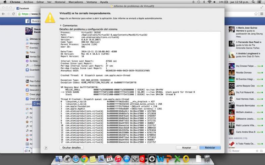265x165 pixels.
Task: Click the Facebook search field
Action: [x=35, y=21]
